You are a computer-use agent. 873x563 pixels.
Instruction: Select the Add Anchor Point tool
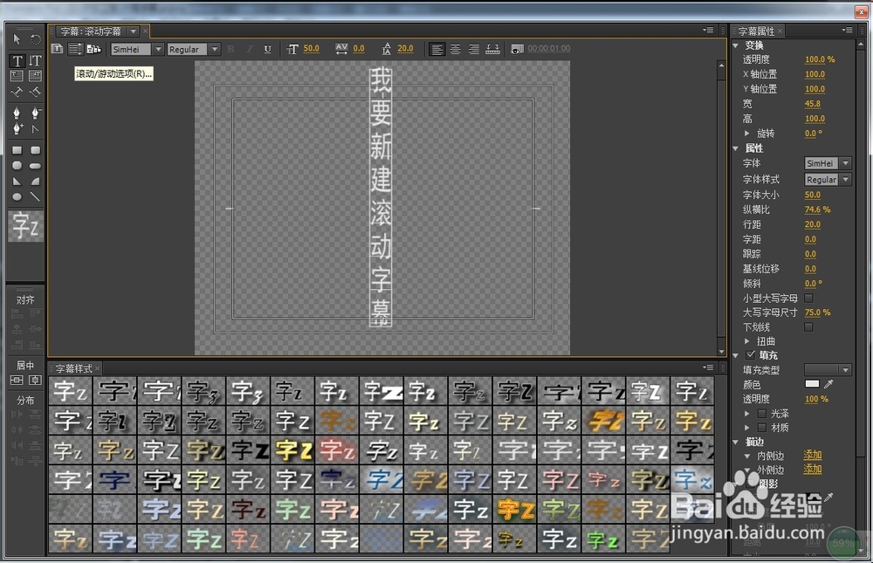(17, 129)
